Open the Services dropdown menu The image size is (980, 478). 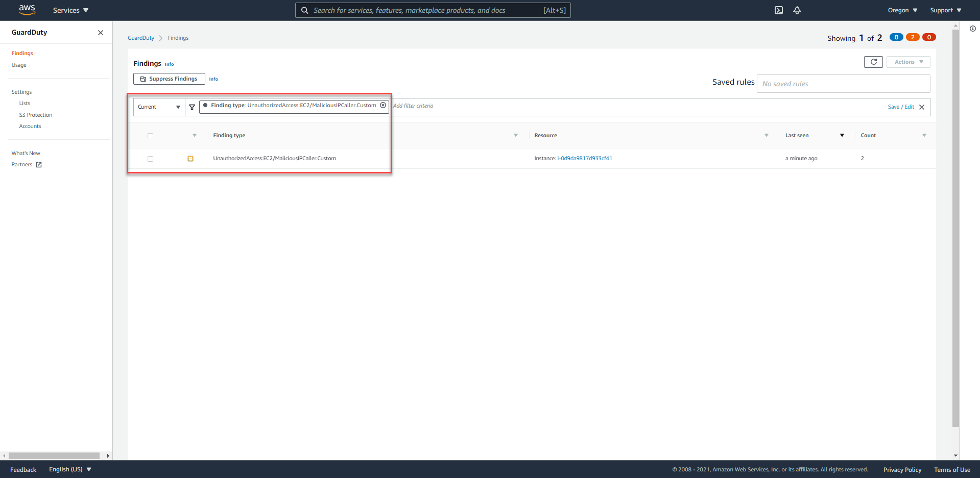[x=70, y=10]
